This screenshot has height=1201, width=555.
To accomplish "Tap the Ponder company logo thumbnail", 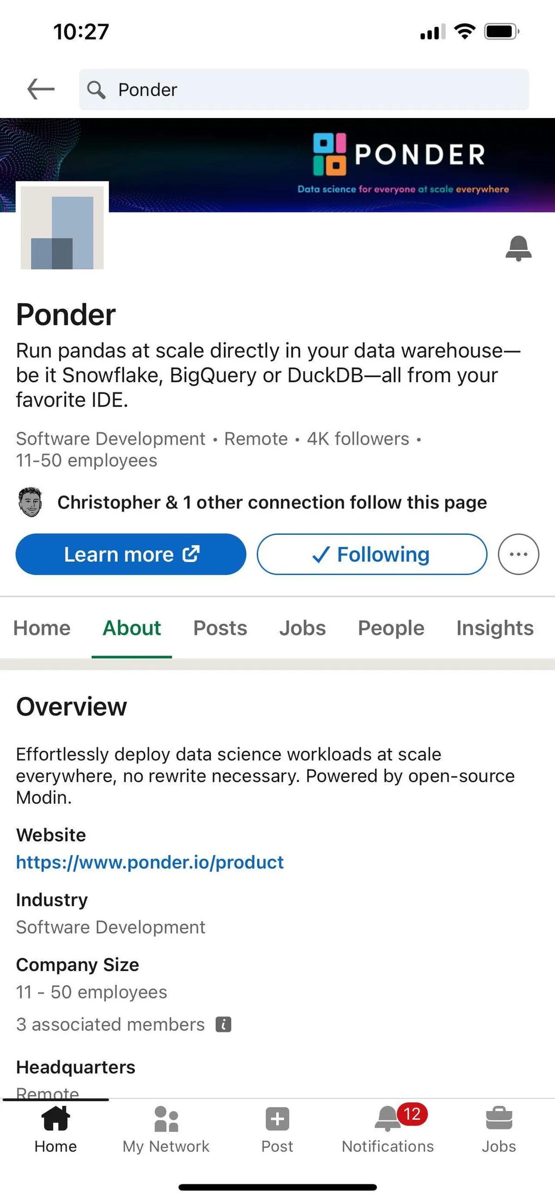I will click(x=62, y=228).
